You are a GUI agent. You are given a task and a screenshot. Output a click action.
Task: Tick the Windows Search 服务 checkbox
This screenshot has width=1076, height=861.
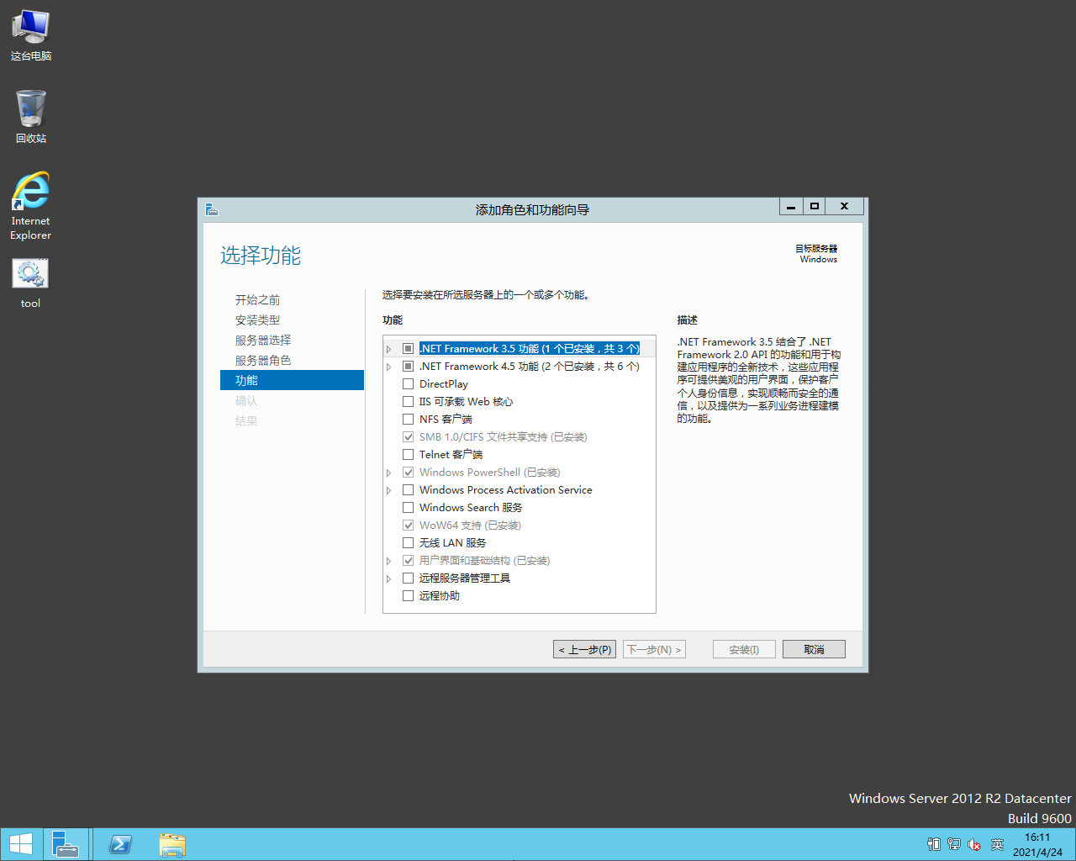[x=409, y=508]
